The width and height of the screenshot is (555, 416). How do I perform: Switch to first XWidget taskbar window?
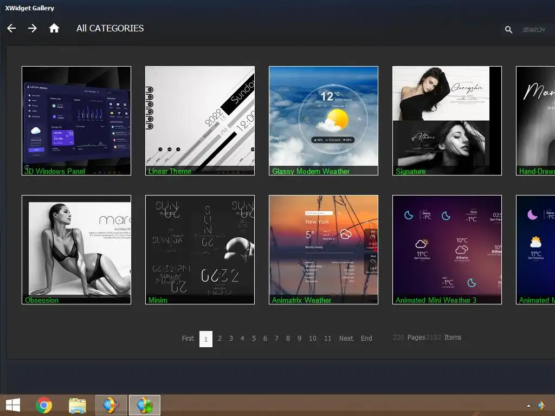tap(111, 405)
